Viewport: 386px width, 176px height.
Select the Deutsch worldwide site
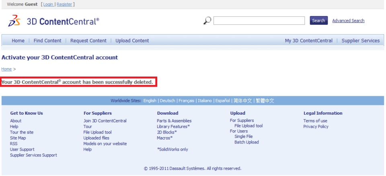pos(167,101)
